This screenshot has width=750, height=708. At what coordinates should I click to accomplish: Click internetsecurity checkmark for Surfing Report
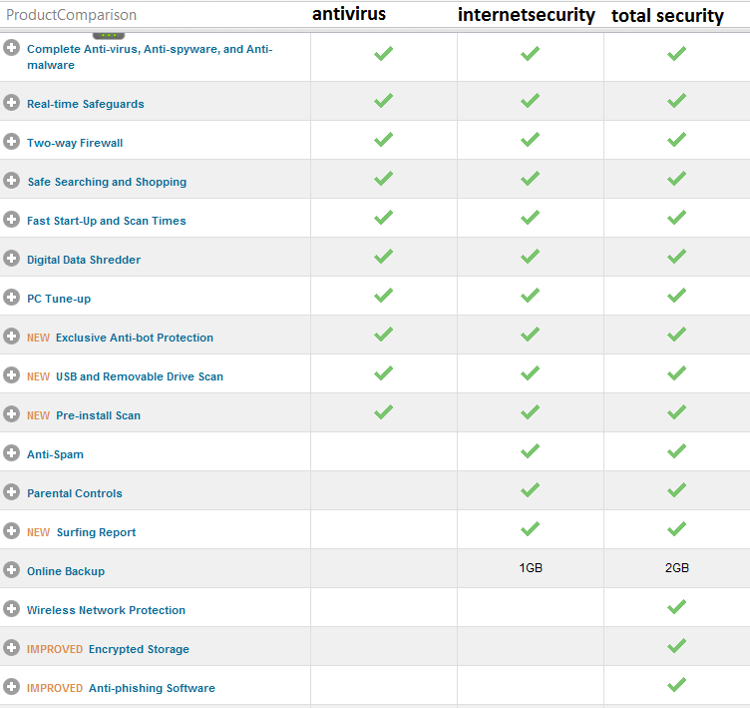click(530, 528)
